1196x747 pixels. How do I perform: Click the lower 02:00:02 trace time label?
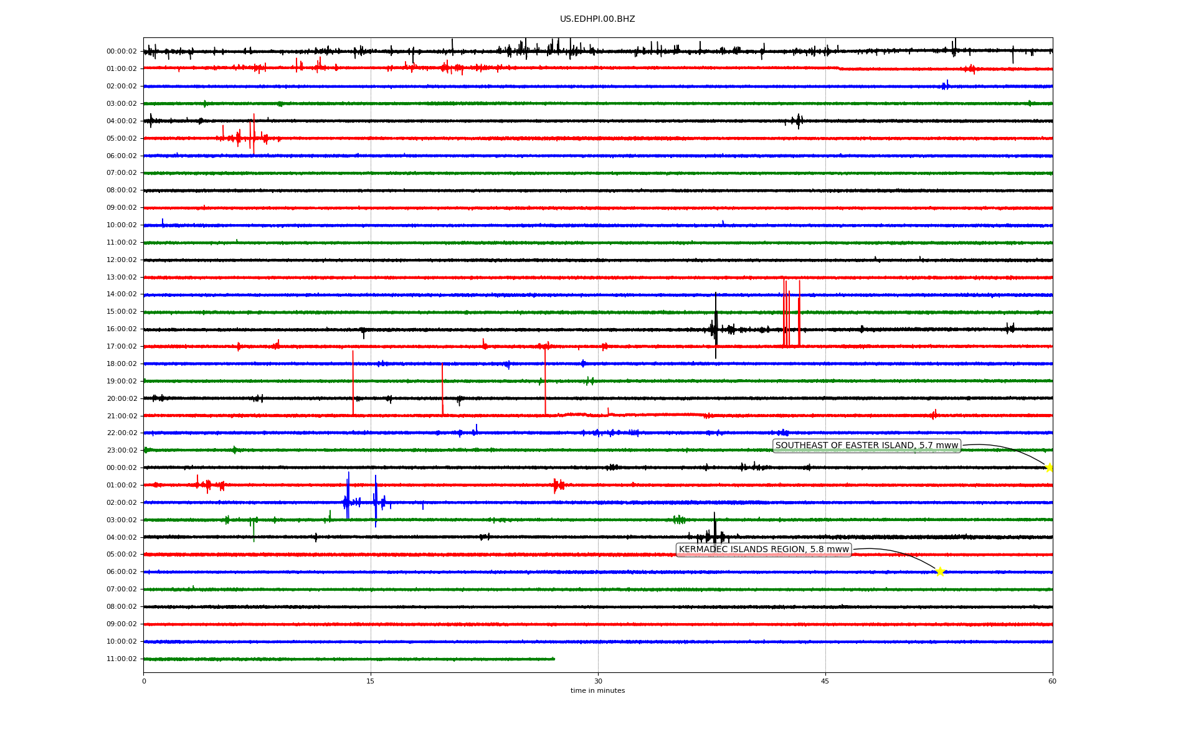coord(121,502)
